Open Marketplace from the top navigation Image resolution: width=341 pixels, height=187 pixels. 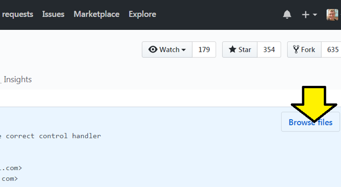coord(96,14)
